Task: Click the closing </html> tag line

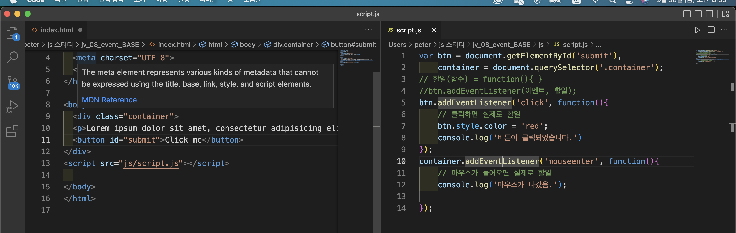Action: (x=79, y=199)
